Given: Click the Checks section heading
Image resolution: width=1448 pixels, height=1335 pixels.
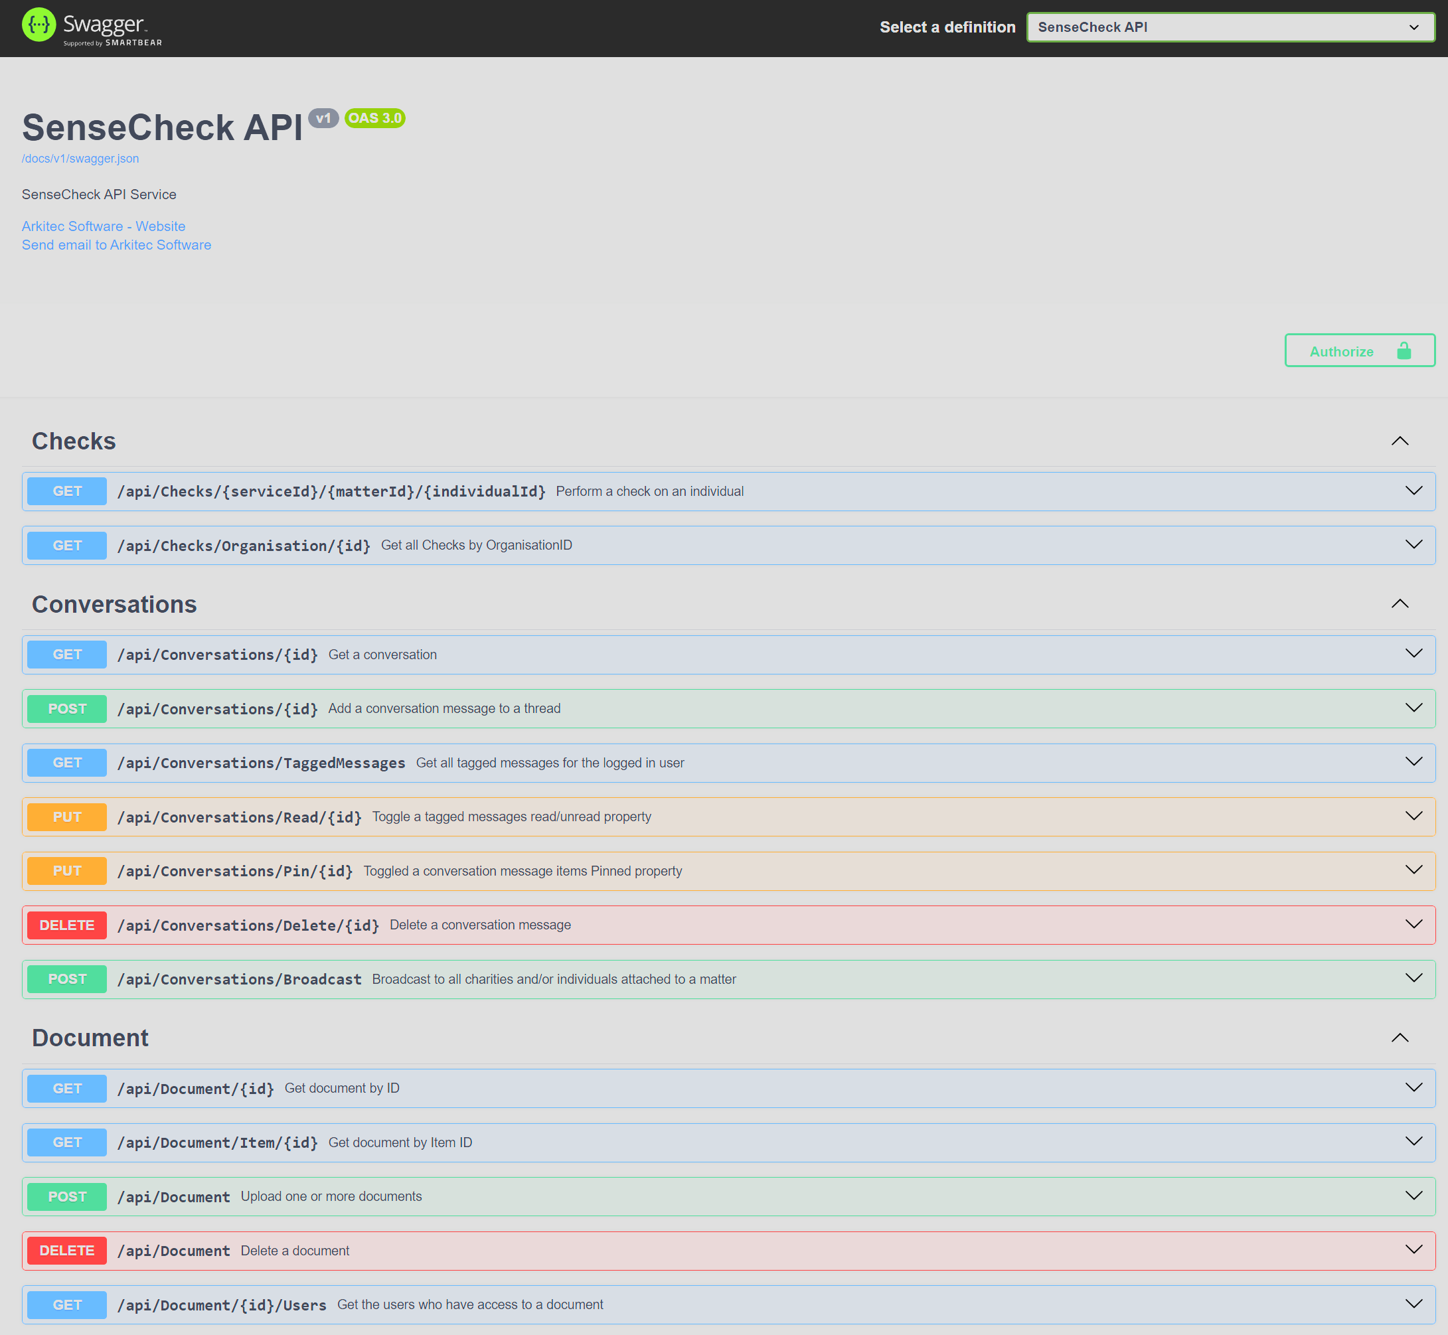Looking at the screenshot, I should pos(74,441).
